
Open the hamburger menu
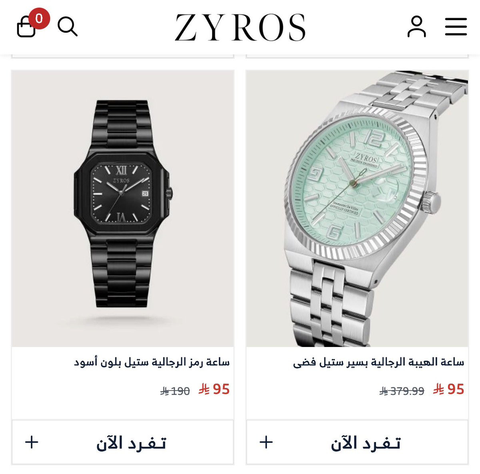(456, 27)
